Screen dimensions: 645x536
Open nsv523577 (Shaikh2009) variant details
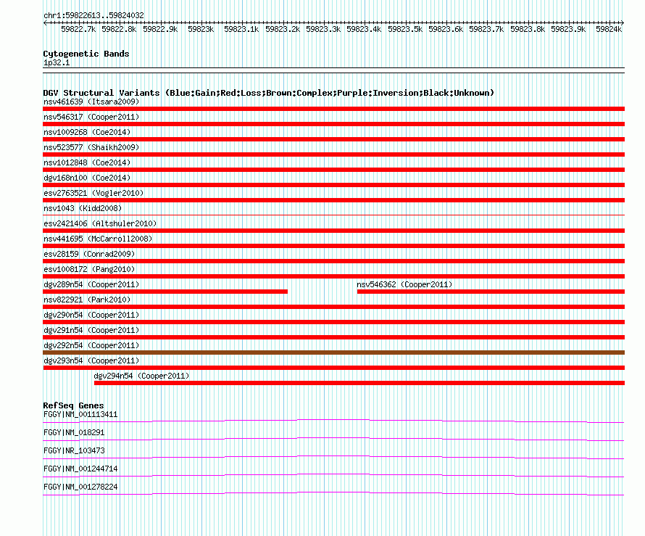pyautogui.click(x=91, y=147)
